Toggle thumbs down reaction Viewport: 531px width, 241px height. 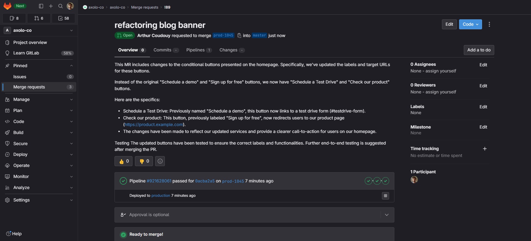[144, 161]
